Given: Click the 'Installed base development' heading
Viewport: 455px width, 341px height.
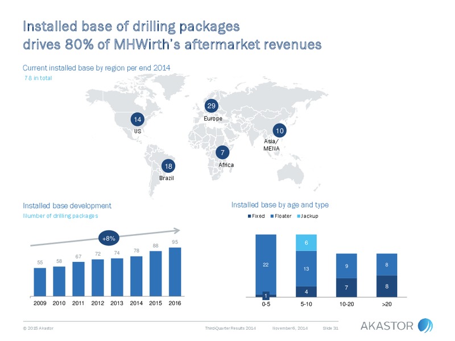Looking at the screenshot, I should pos(67,206).
